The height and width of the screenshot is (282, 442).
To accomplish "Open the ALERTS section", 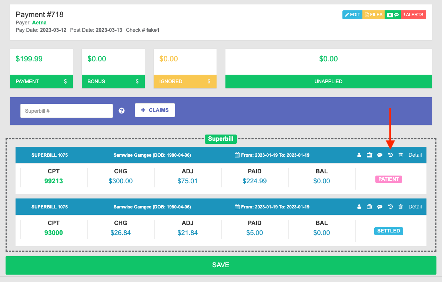I will point(413,15).
